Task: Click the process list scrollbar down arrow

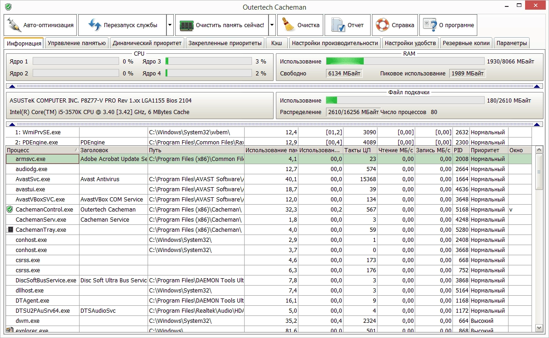Action: tap(539, 328)
